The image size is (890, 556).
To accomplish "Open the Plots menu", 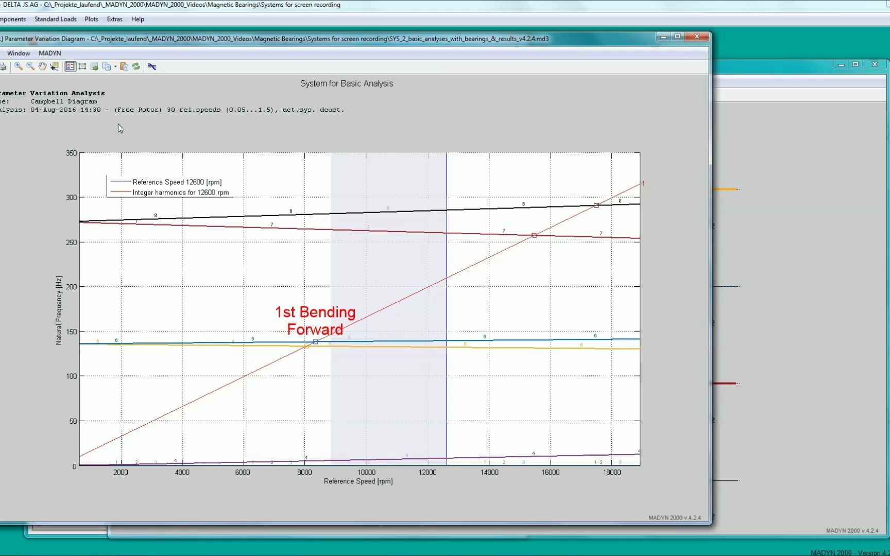I will click(x=92, y=19).
